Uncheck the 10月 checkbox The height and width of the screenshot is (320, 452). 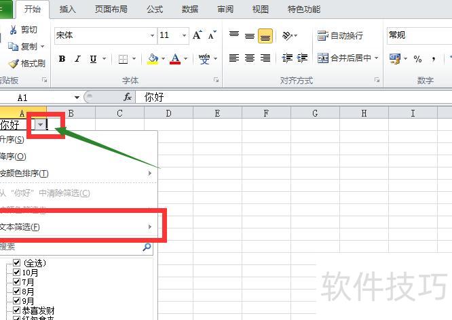[17, 272]
